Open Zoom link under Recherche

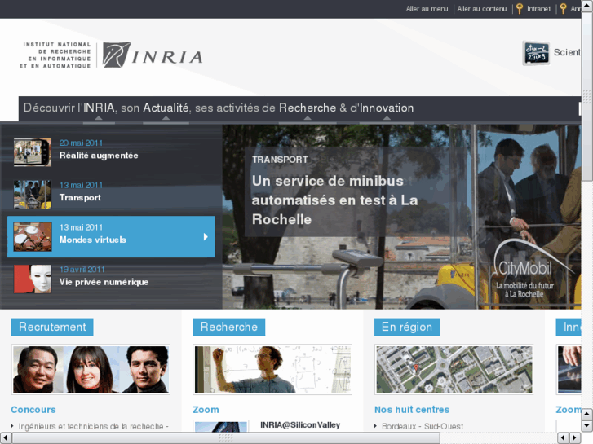206,410
